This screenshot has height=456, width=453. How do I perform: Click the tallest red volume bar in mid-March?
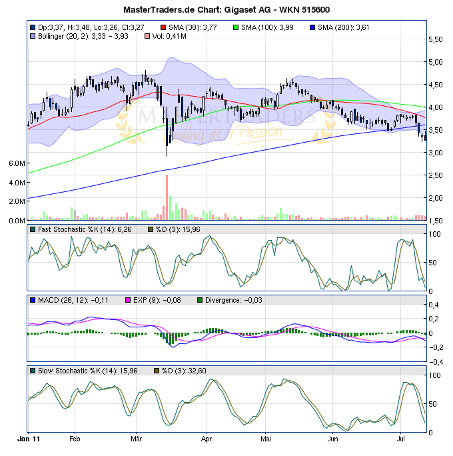[x=167, y=197]
